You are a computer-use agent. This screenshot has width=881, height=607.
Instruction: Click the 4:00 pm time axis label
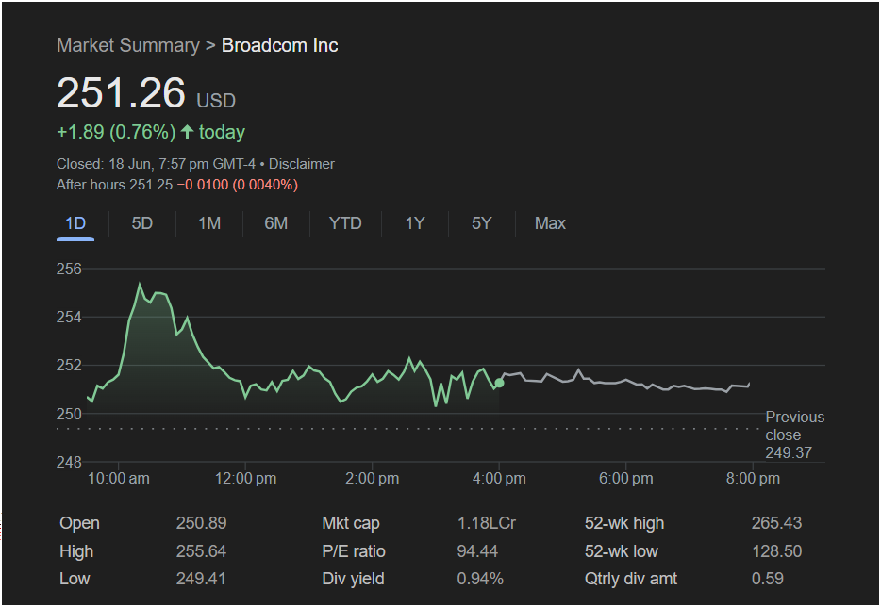[499, 479]
